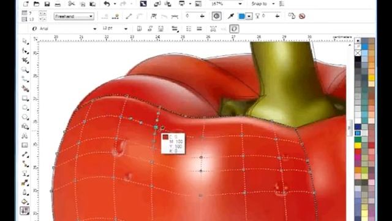Viewport: 392px width, 221px height.
Task: Open the Snap to dropdown
Action: [273, 4]
